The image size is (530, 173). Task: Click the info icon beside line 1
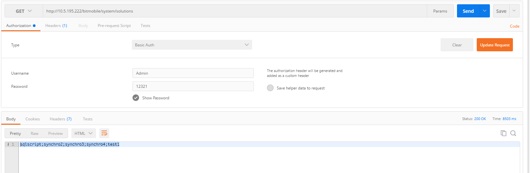(8, 144)
